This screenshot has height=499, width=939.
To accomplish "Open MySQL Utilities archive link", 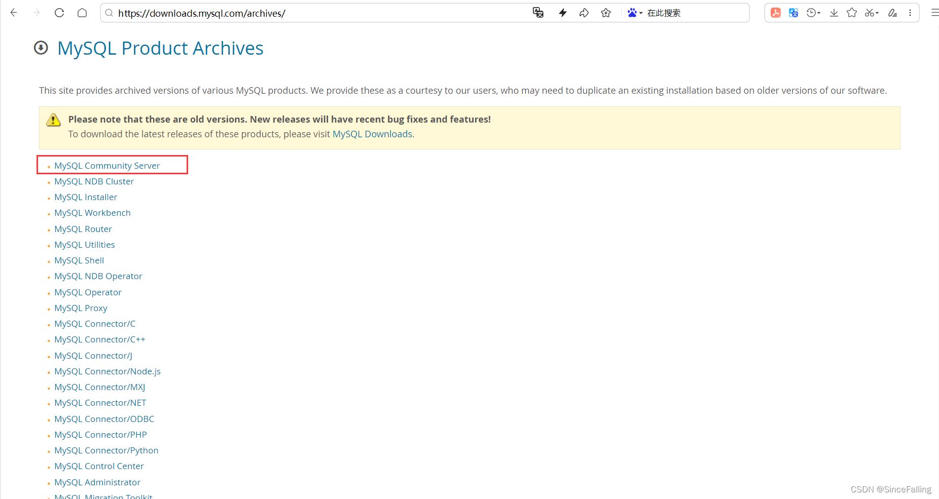I will click(85, 245).
